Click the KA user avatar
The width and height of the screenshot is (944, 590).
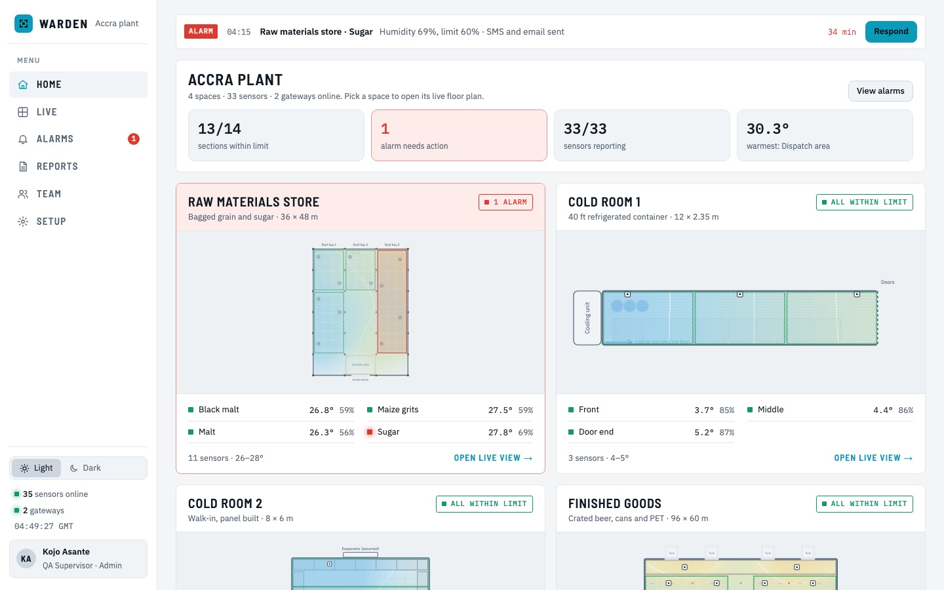click(26, 559)
